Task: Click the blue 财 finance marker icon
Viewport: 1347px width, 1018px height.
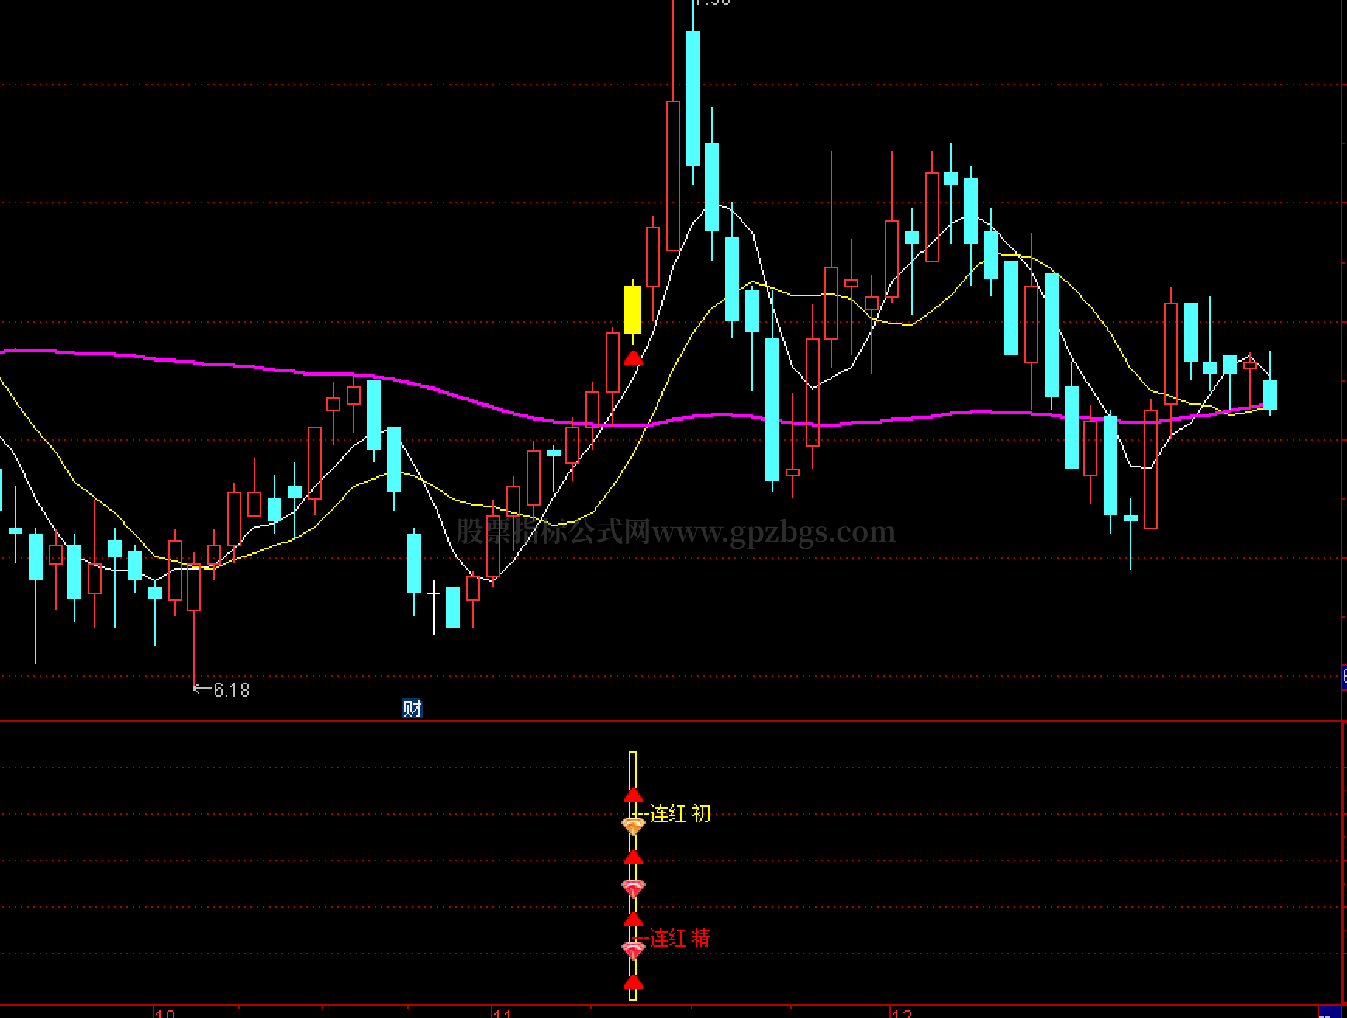Action: [412, 708]
